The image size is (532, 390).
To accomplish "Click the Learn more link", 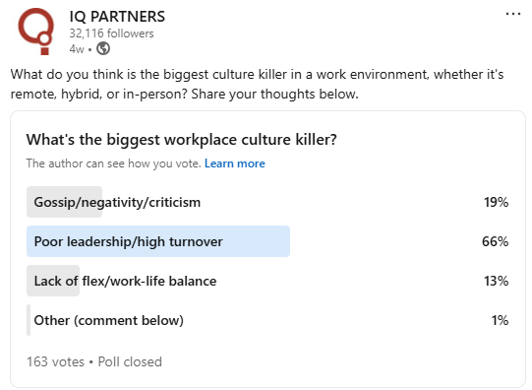I will click(x=234, y=163).
